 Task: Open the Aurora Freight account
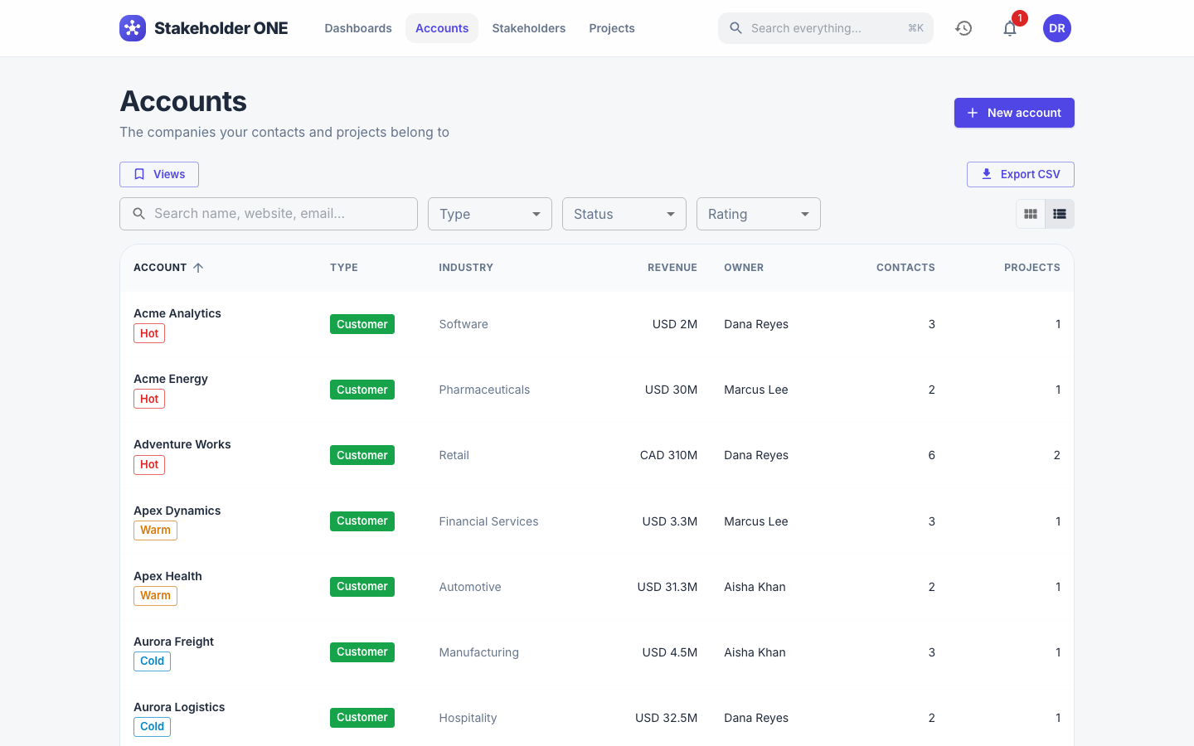pos(174,642)
